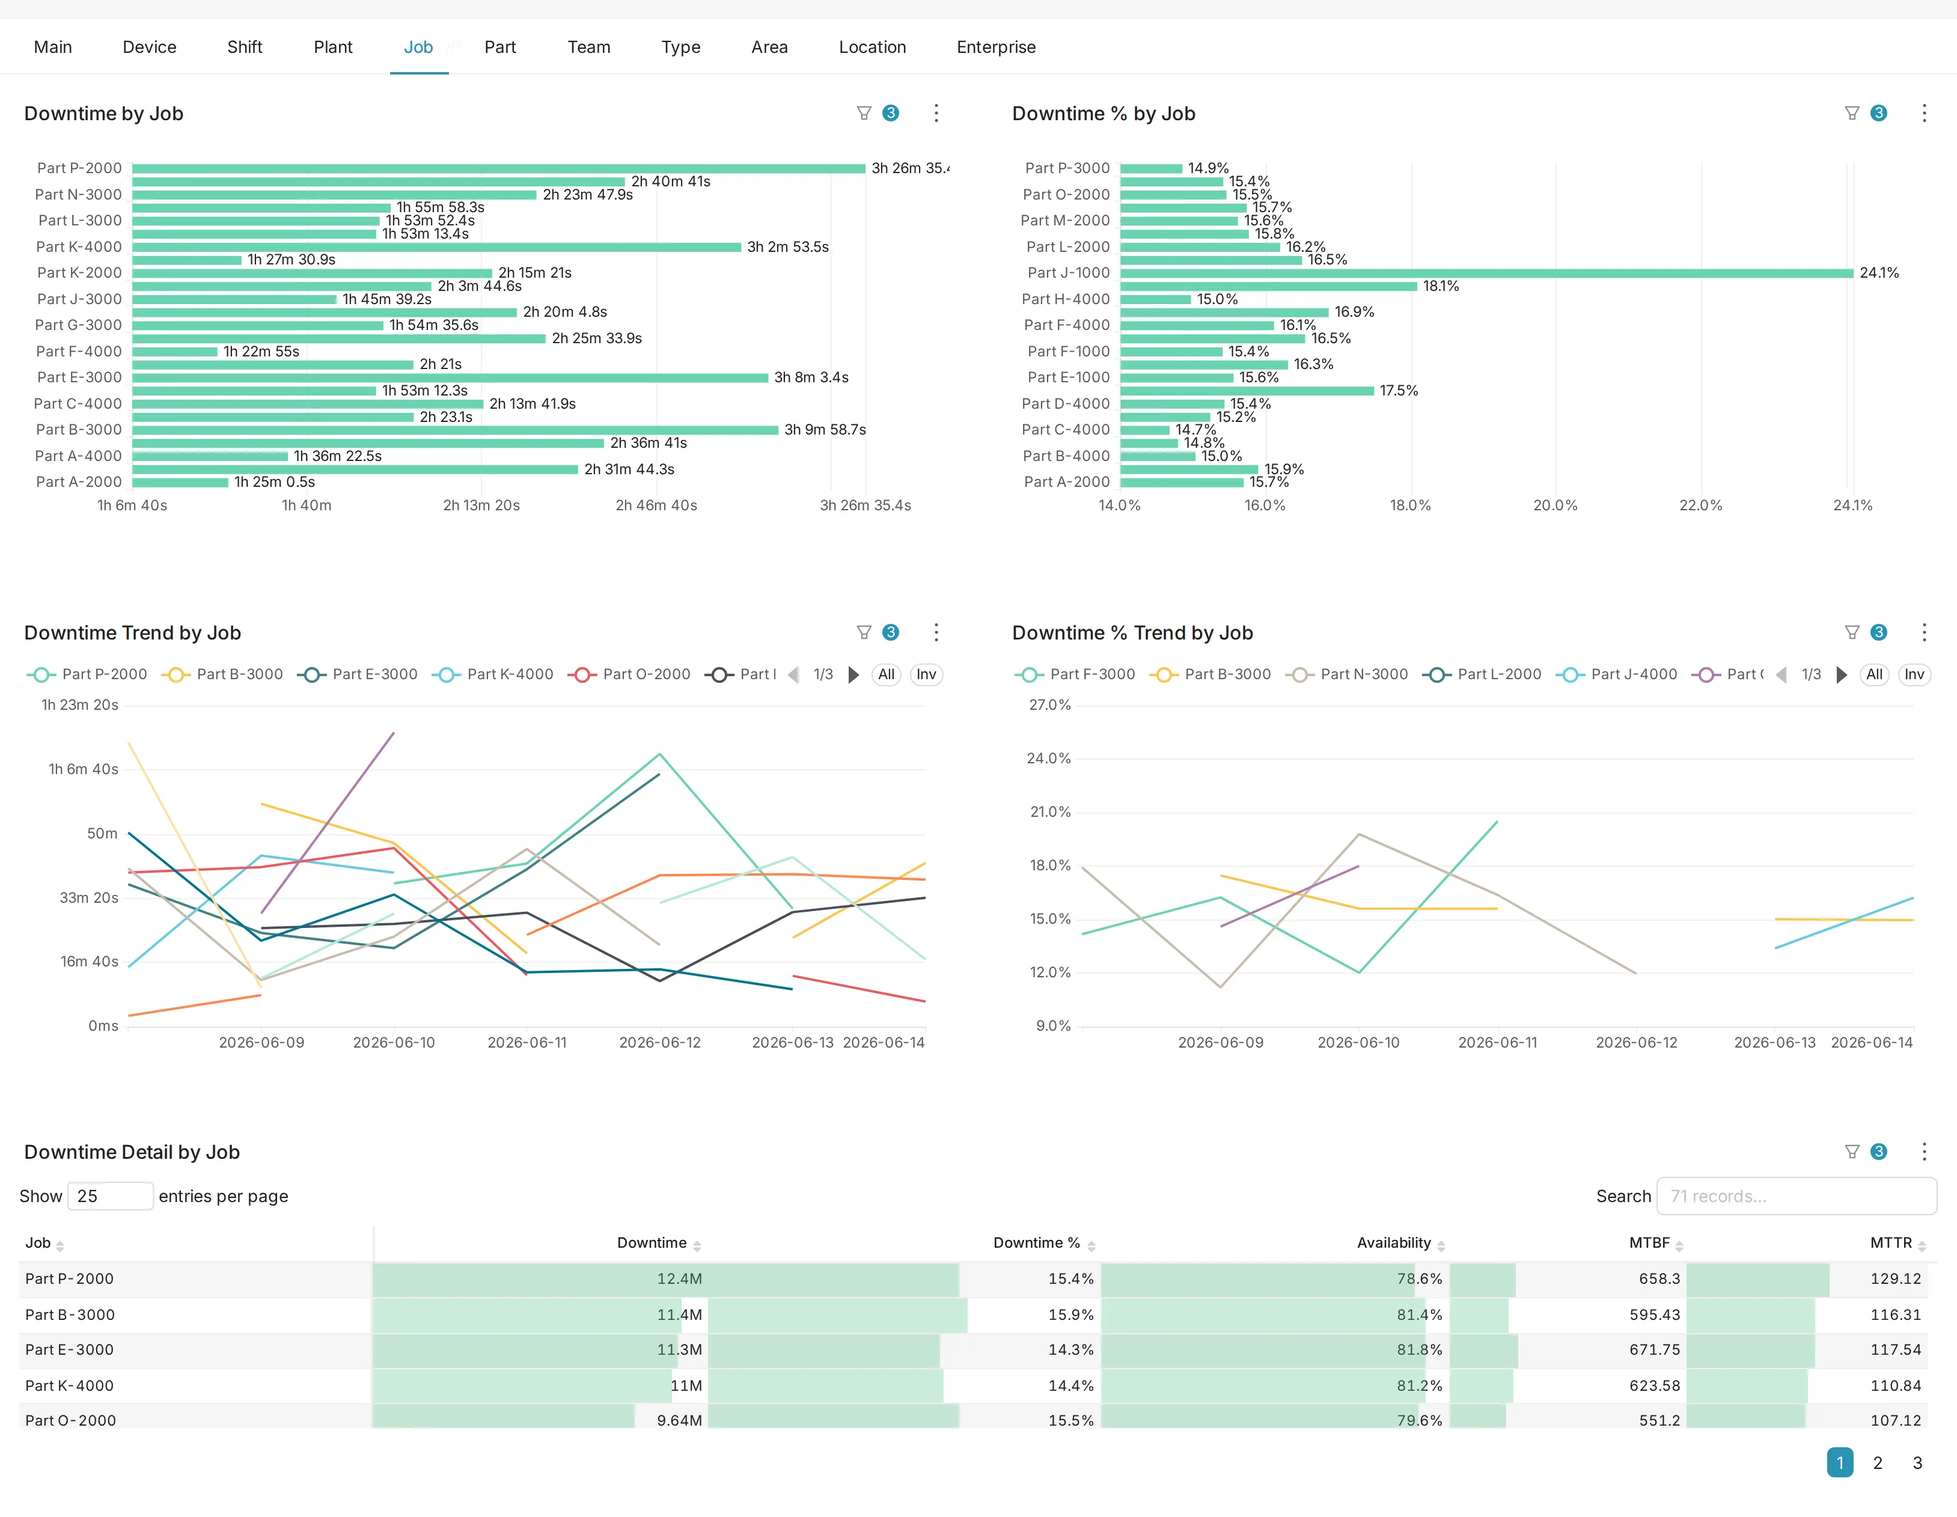Image resolution: width=1957 pixels, height=1517 pixels.
Task: Open kebab menu on Downtime Detail by Job
Action: (x=1924, y=1152)
